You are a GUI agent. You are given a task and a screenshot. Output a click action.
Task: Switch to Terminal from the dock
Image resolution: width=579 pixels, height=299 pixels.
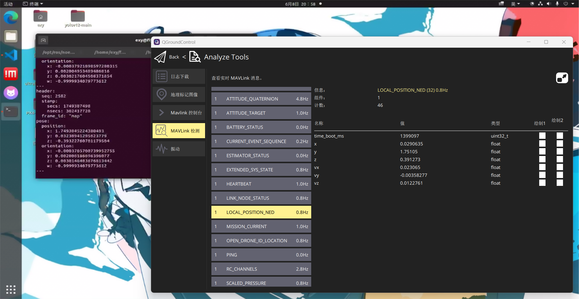(11, 111)
